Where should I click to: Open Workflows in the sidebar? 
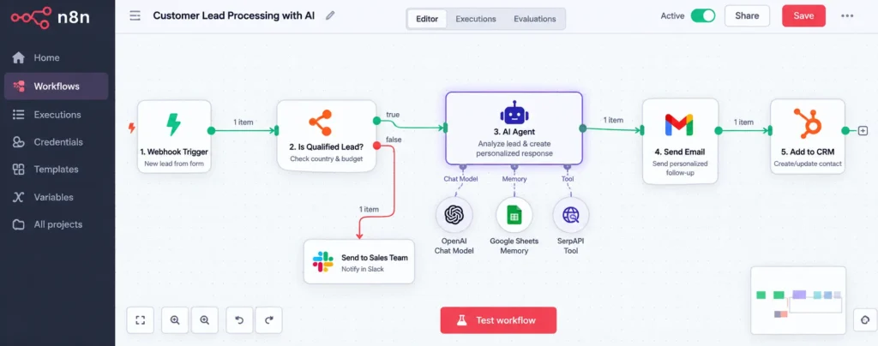56,86
